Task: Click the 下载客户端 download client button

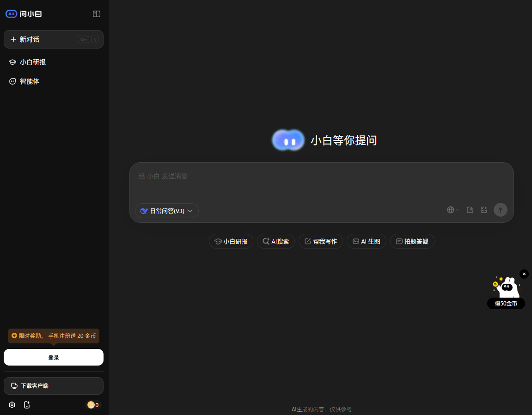Action: (x=54, y=386)
